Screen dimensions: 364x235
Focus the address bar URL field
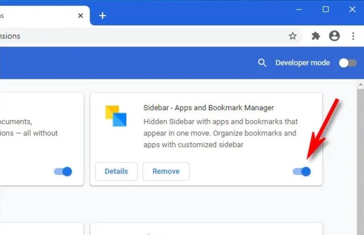[136, 36]
